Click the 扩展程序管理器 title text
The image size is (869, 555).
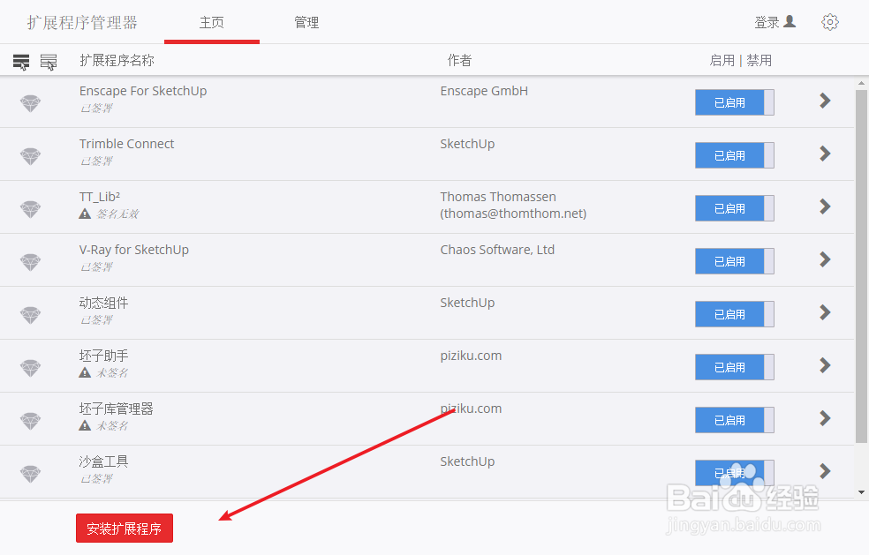pyautogui.click(x=82, y=23)
